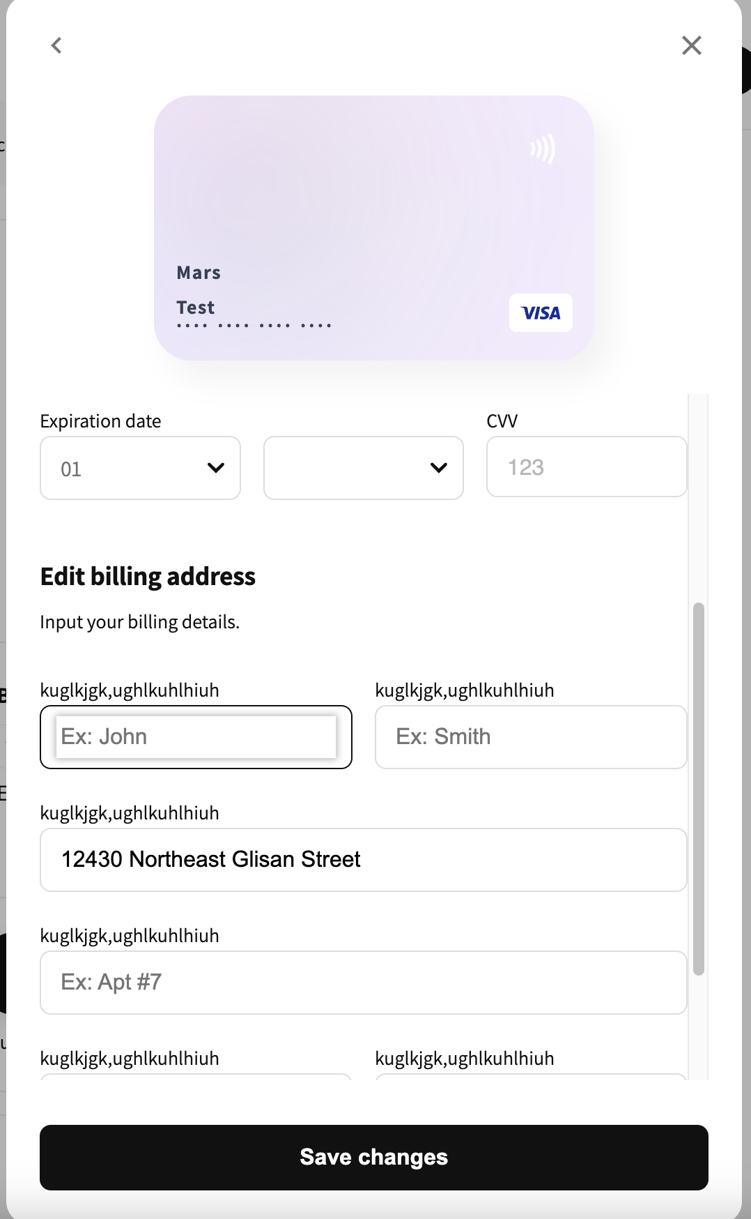
Task: Click the apartment field Ex: Apt #7
Action: (x=364, y=983)
